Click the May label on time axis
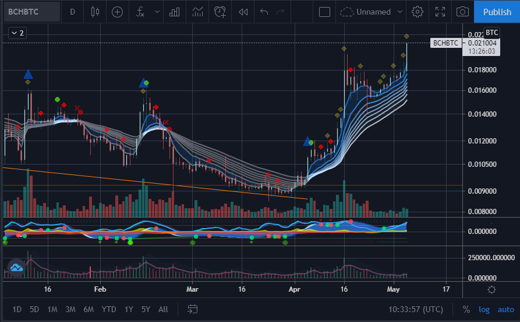The height and width of the screenshot is (322, 520). (x=393, y=289)
